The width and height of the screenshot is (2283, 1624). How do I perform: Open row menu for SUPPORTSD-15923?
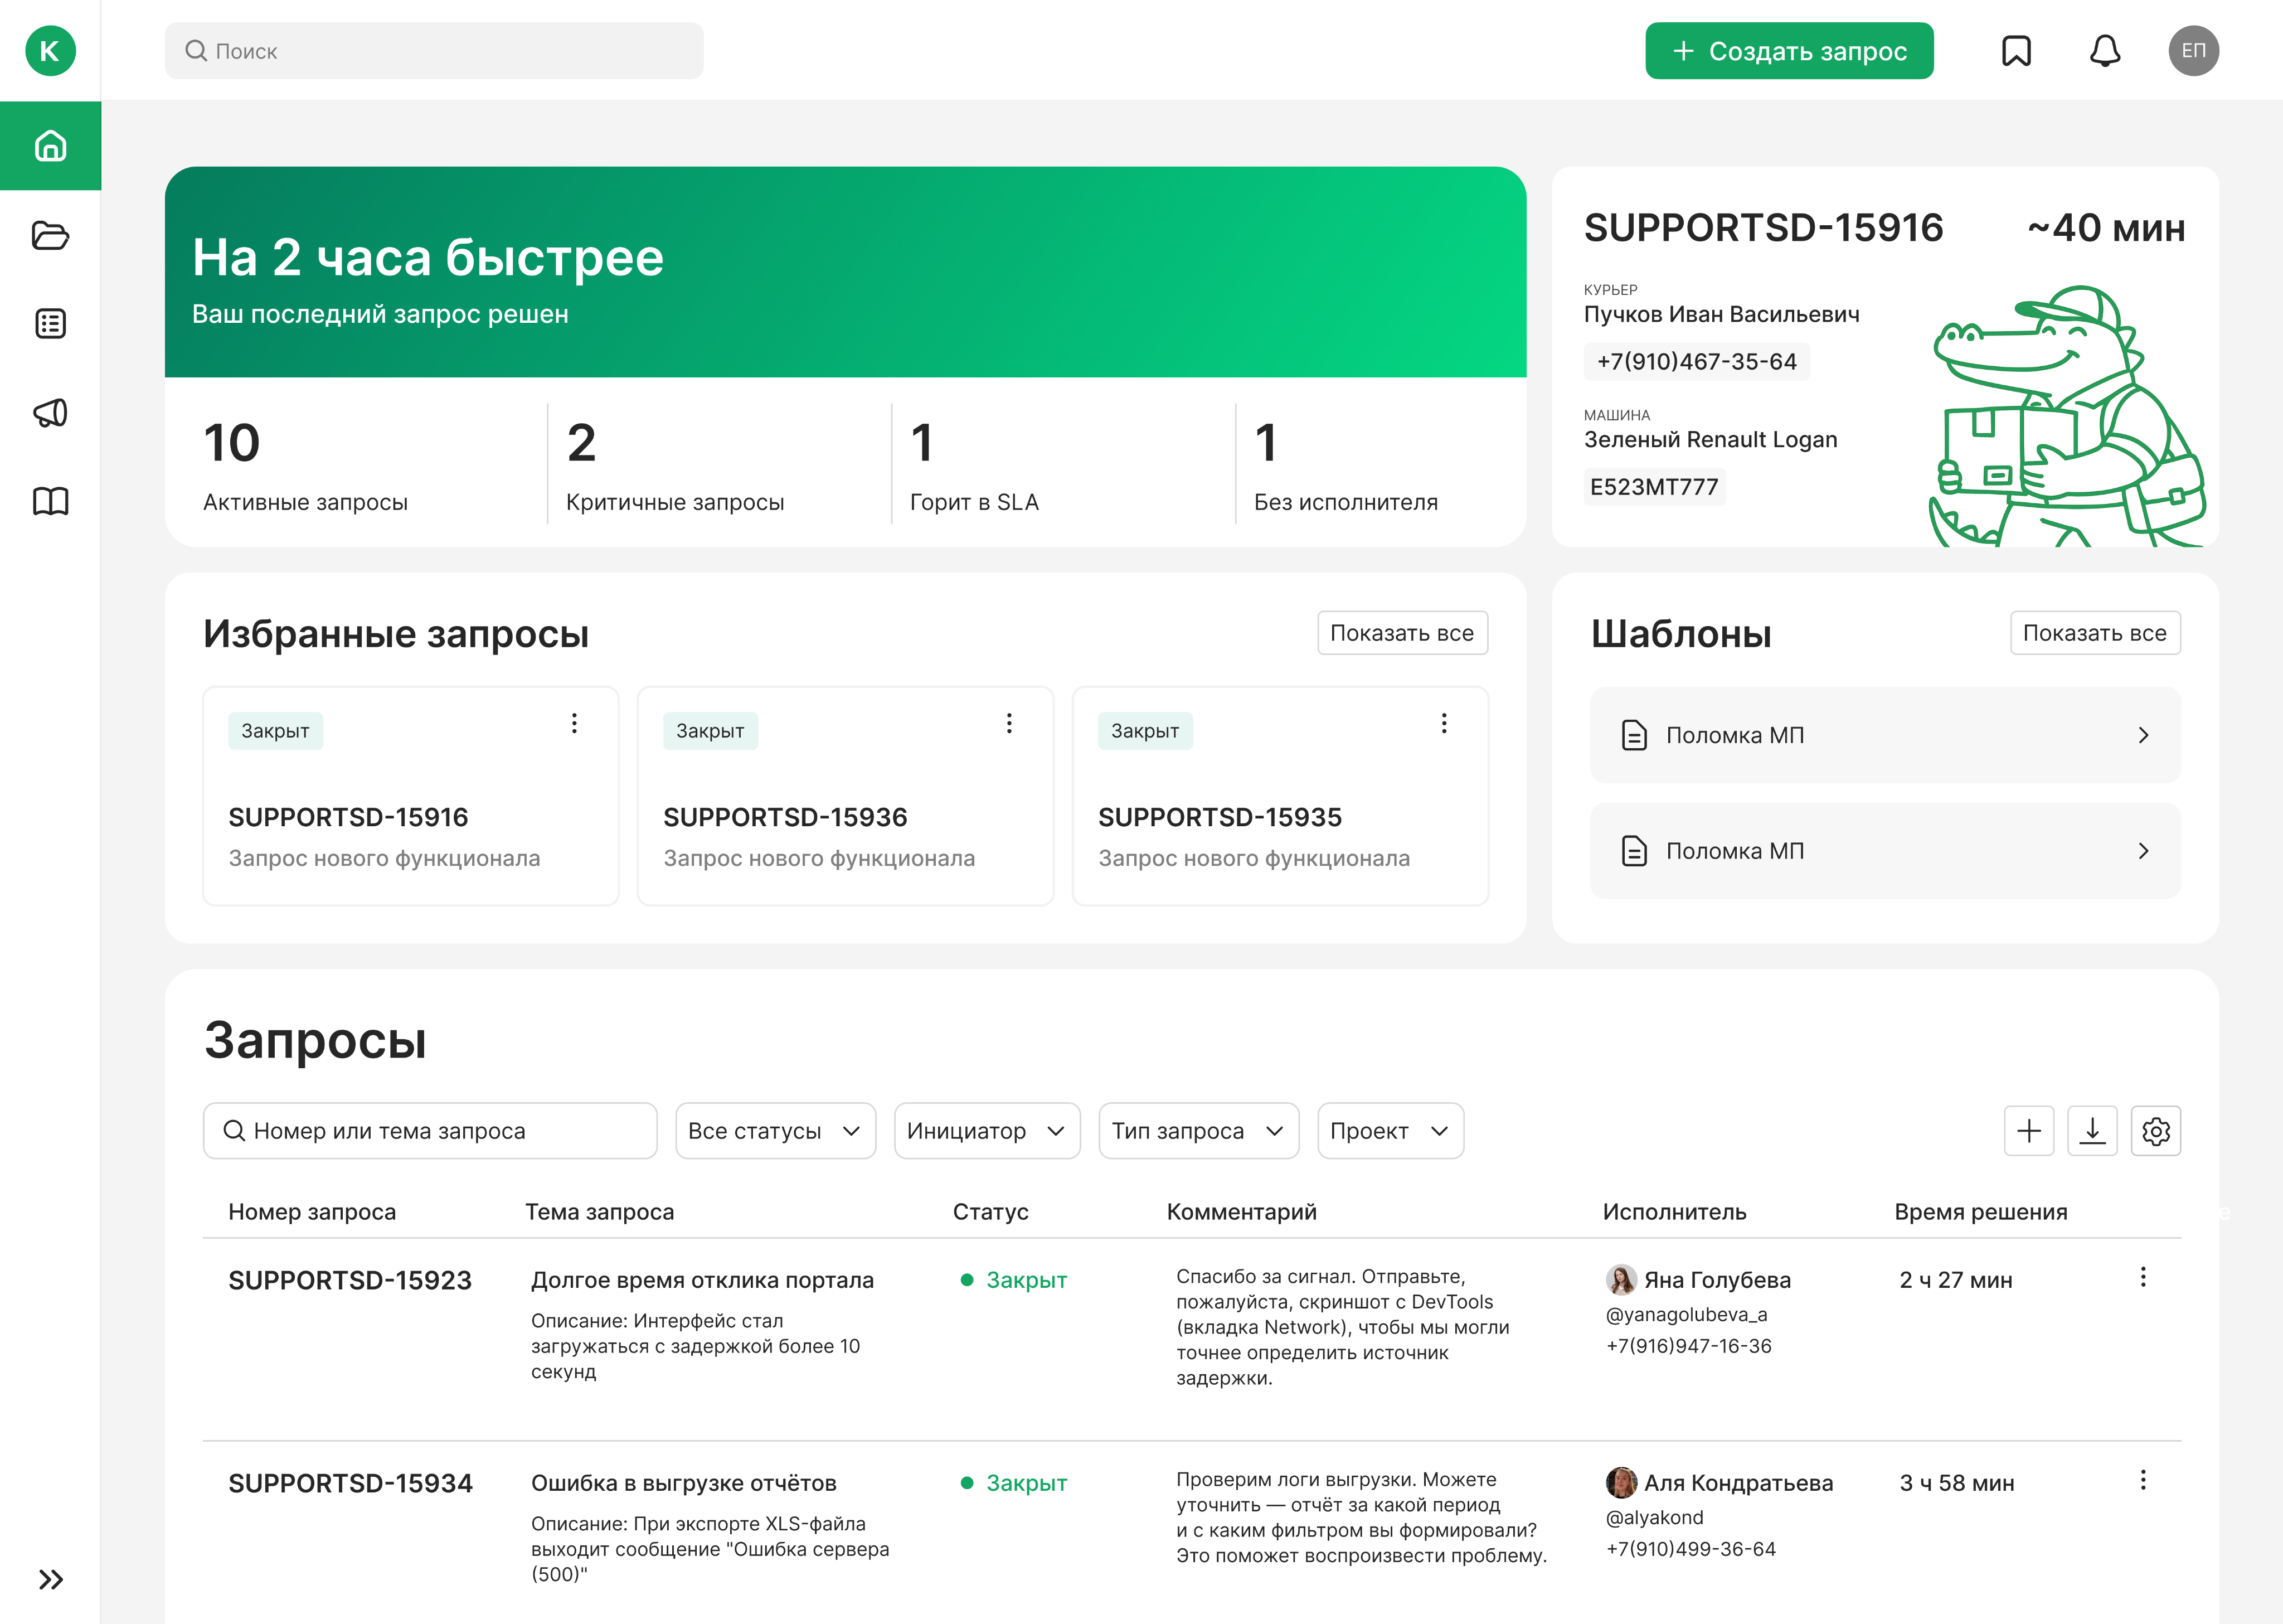2142,1277
